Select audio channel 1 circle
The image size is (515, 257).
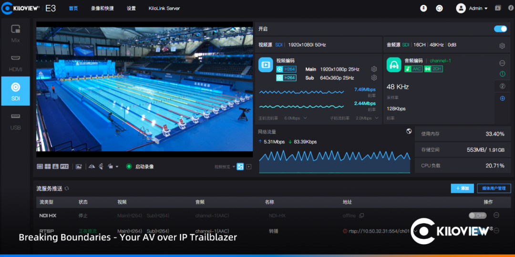[502, 74]
